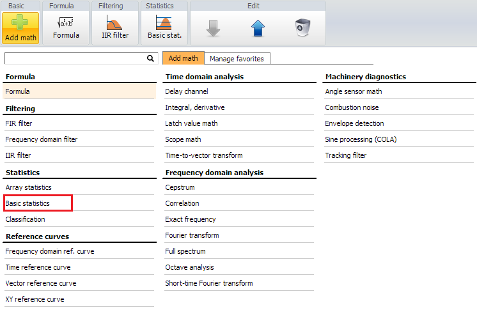Select the orange Add math tab
The height and width of the screenshot is (310, 477).
tap(183, 58)
